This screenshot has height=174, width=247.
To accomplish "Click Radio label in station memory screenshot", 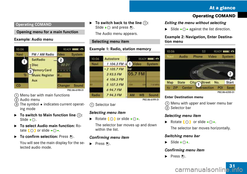I will click(x=96, y=95).
